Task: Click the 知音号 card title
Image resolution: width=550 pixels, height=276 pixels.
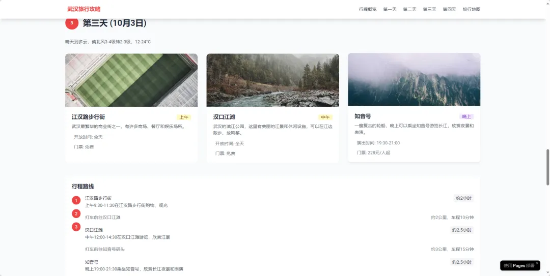Action: click(x=363, y=116)
